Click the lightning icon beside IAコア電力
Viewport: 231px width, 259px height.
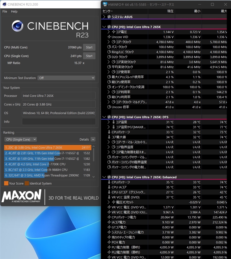109,222
